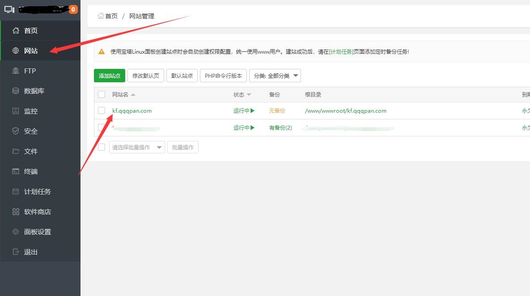Sort by the 状态 column arrow
The width and height of the screenshot is (530, 296).
249,95
